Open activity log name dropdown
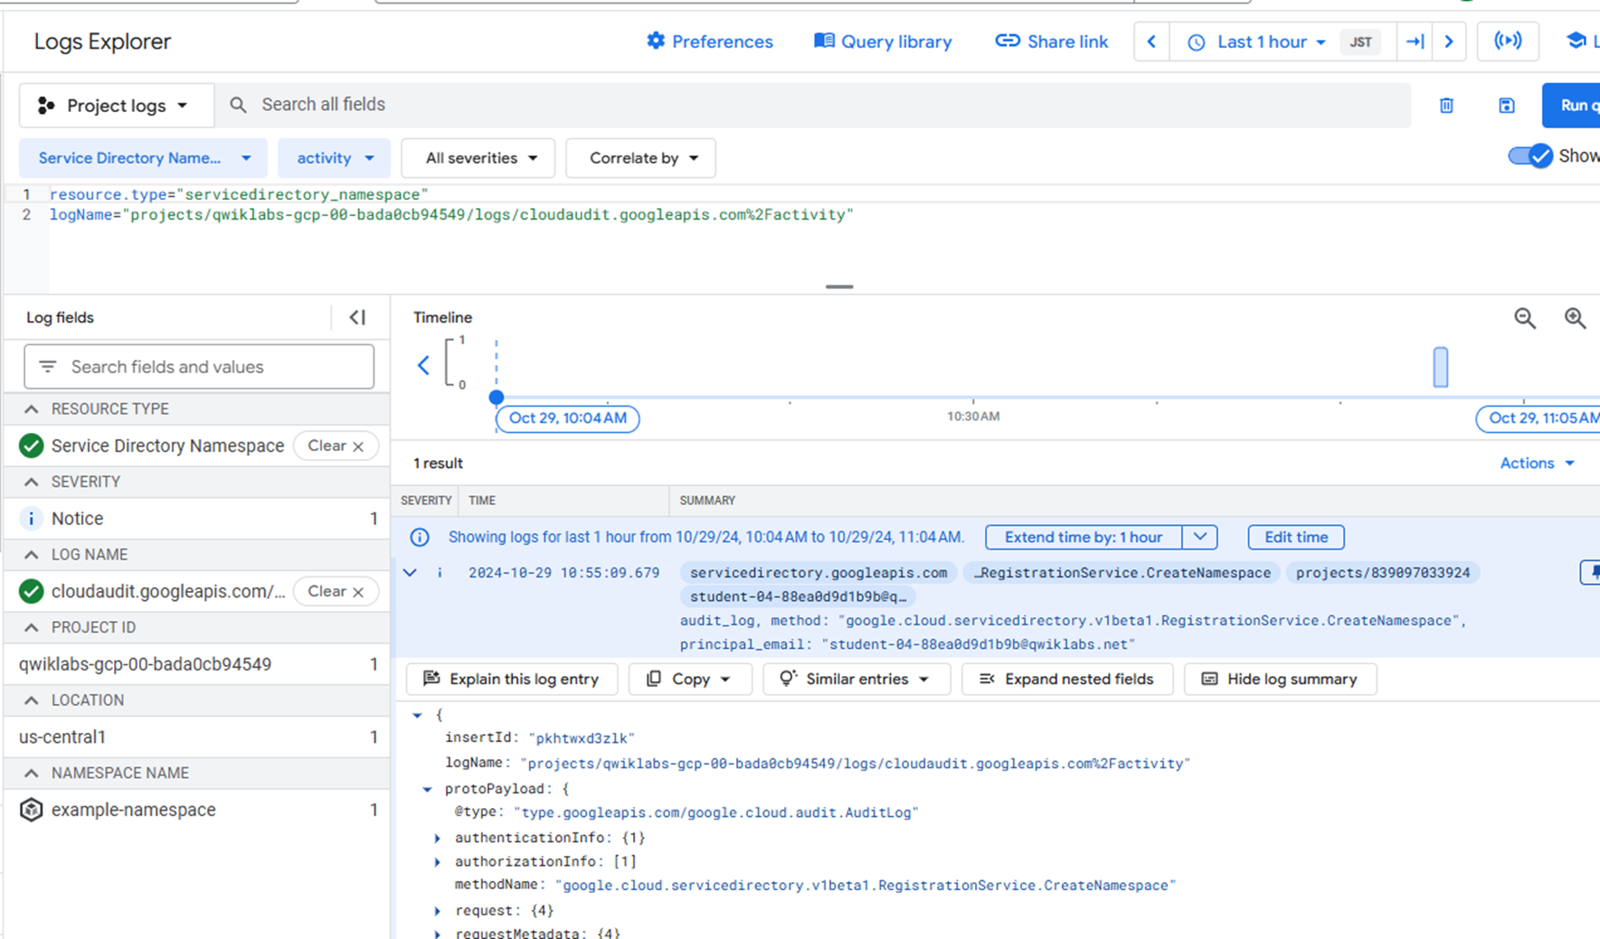1600x939 pixels. (x=334, y=158)
